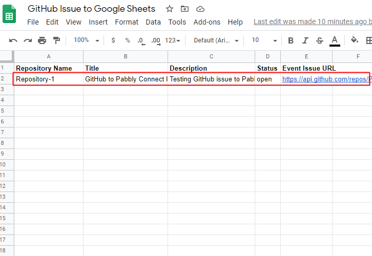Open the Help menu
The width and height of the screenshot is (372, 256).
[x=235, y=22]
